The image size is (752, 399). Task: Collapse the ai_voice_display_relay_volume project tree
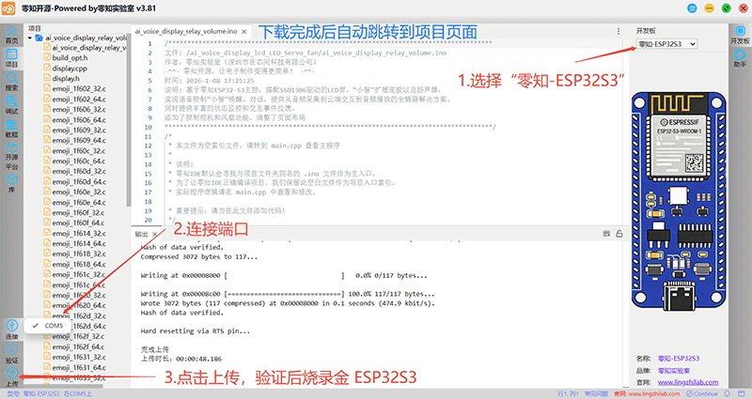(30, 38)
